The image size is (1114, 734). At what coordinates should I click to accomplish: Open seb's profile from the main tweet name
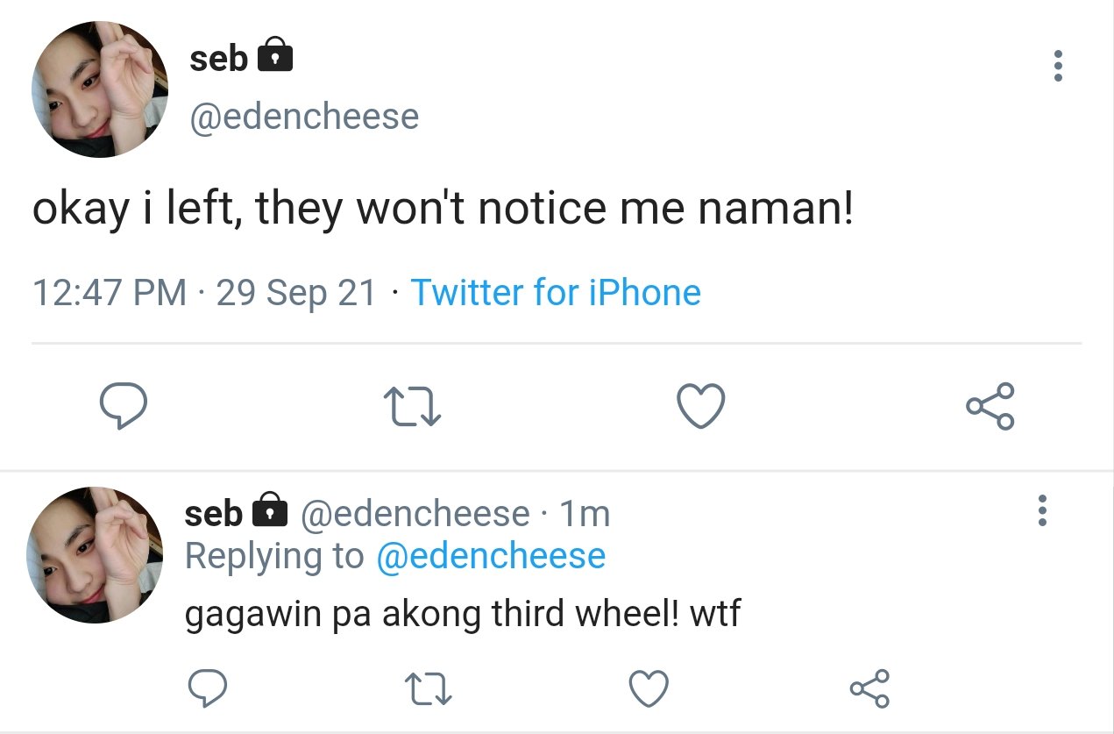[x=219, y=59]
